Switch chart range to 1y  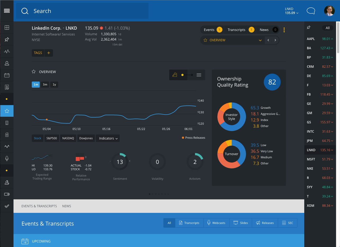point(54,84)
